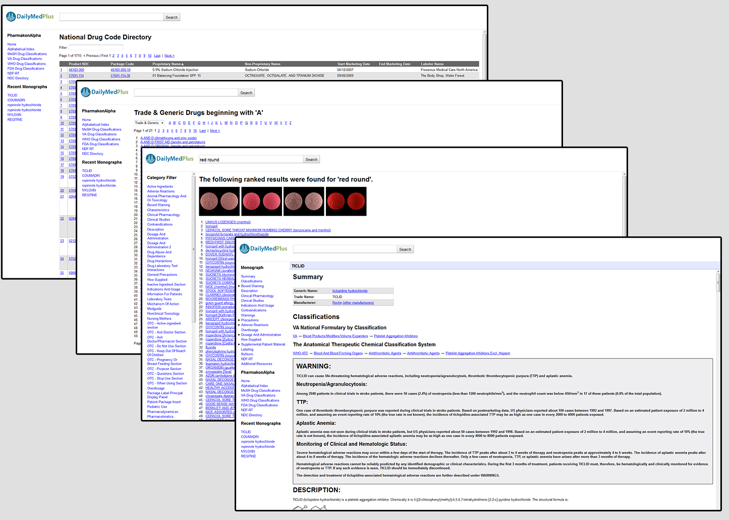This screenshot has width=729, height=520.
Task: Open NDC Directory link in Trade & Generic sidebar
Action: (x=93, y=154)
